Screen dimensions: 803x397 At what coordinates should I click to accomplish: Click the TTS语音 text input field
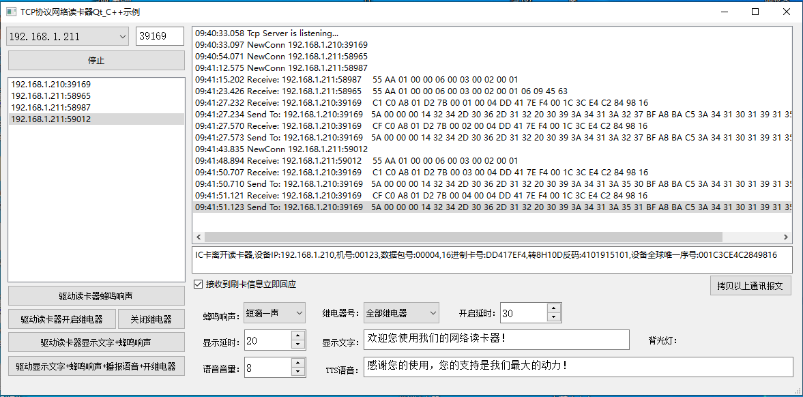578,367
